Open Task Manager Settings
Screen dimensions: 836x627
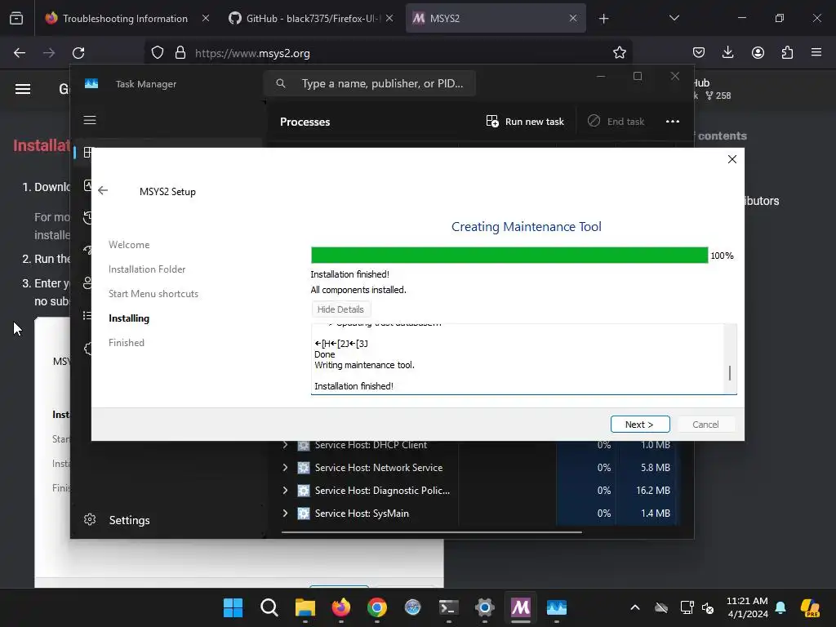point(118,520)
